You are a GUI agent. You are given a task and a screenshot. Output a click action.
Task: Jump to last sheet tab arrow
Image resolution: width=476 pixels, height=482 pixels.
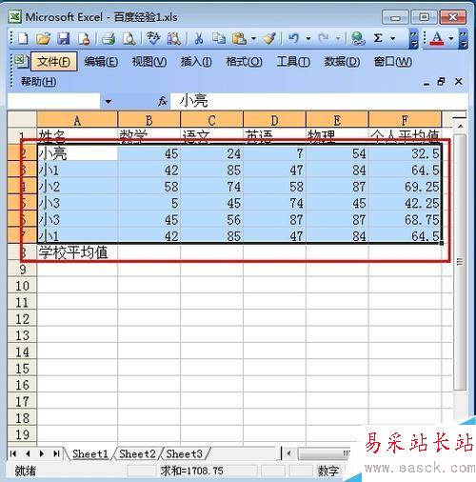tap(56, 453)
